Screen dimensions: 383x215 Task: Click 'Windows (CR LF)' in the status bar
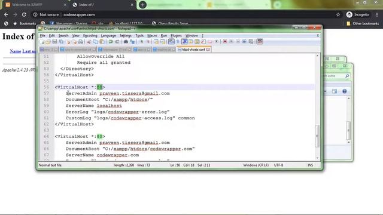pos(256,165)
